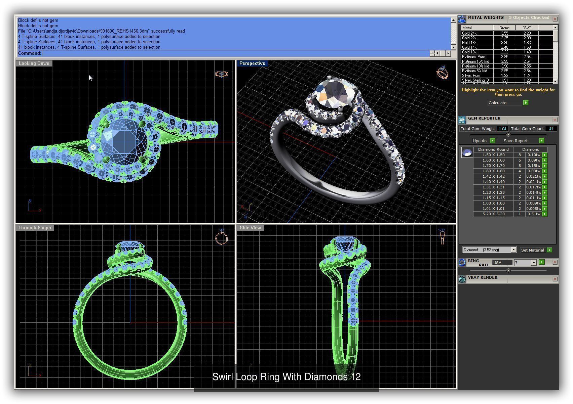Click the green arrow on 1.60 X 1.60 row

[545, 161]
